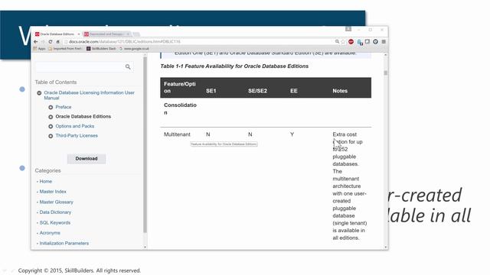The width and height of the screenshot is (490, 275).
Task: Bookmark this page with the star icon
Action: 343,41
